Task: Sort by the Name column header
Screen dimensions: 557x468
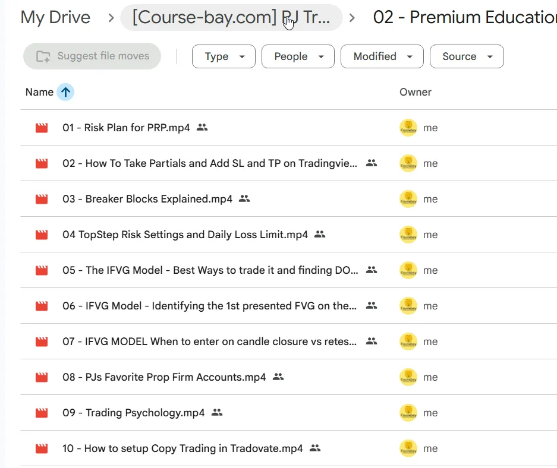Action: [x=39, y=92]
